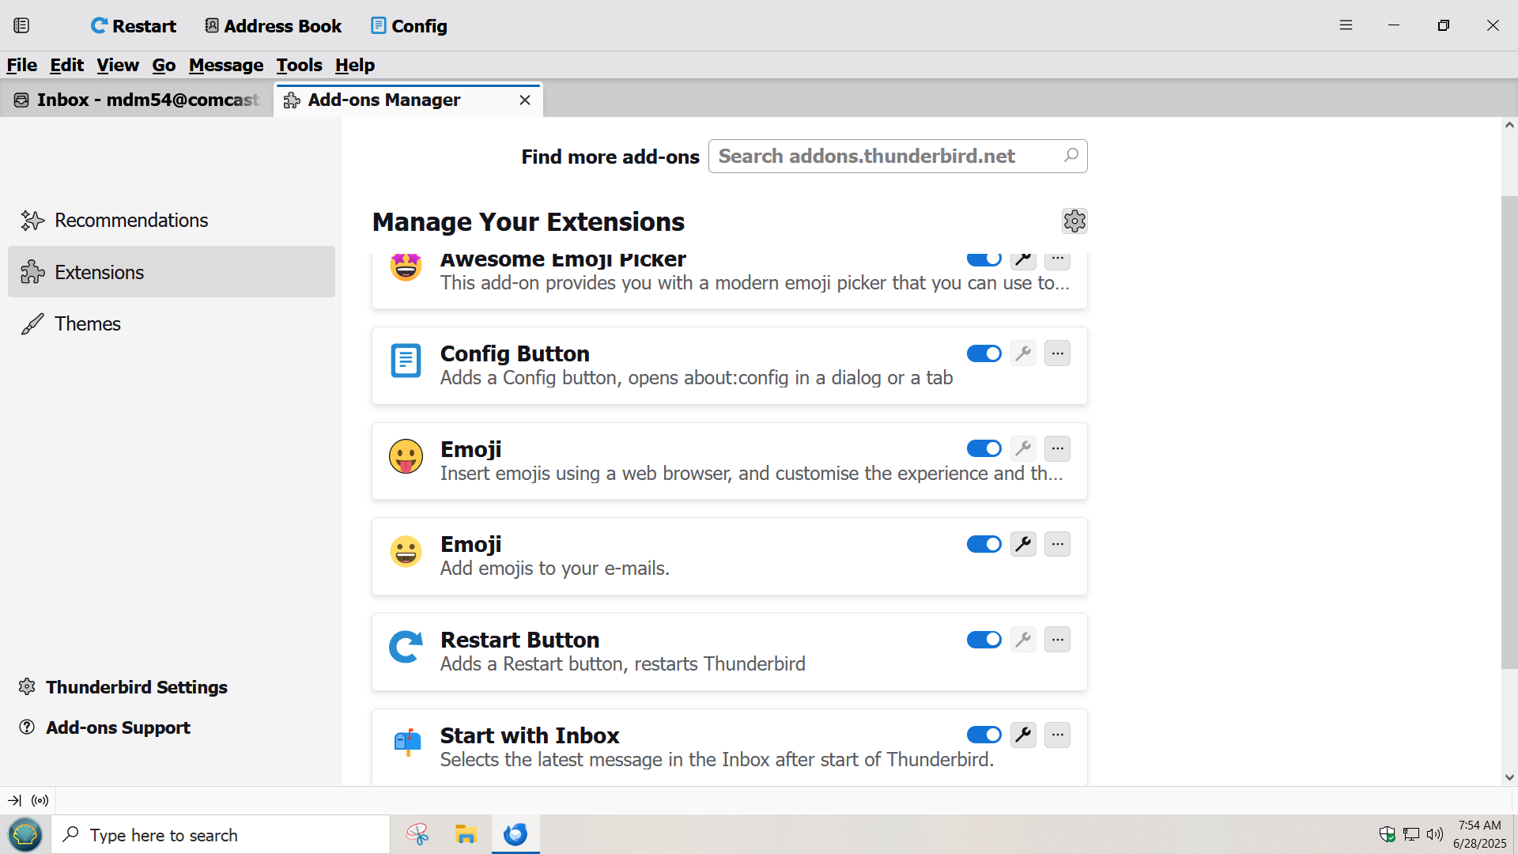Open more options for Start with Inbox

click(1057, 735)
